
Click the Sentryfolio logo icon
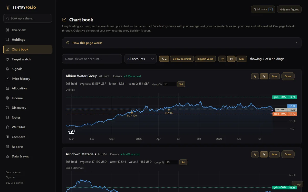[x=8, y=7]
